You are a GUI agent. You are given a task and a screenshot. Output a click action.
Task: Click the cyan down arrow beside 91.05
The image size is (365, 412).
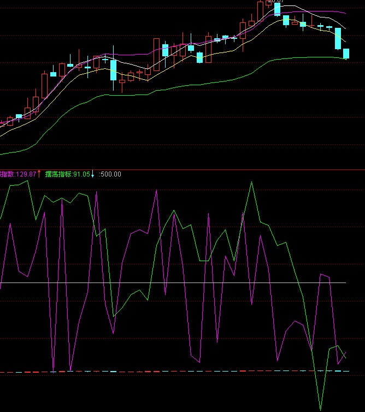pyautogui.click(x=92, y=174)
